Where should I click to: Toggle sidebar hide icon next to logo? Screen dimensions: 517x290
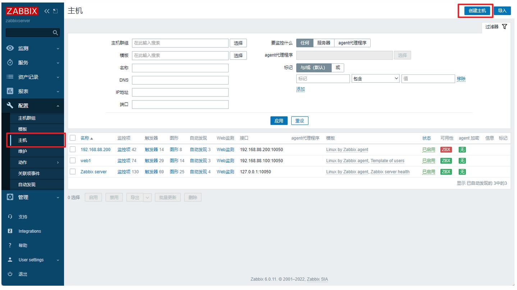pos(55,11)
